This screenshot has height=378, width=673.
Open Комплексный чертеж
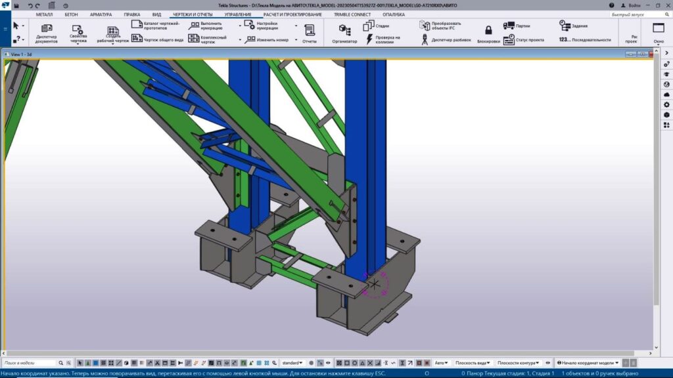(x=207, y=39)
